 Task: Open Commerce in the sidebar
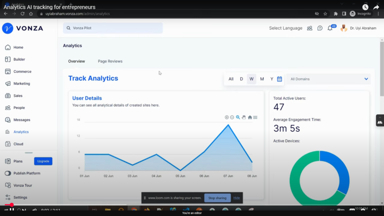(22, 72)
